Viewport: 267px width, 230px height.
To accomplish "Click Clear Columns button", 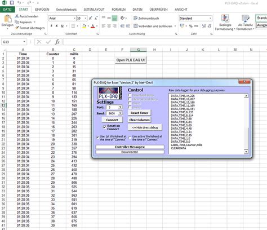I will point(140,120).
